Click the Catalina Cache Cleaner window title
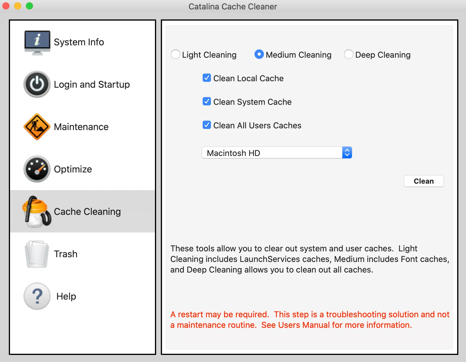 233,6
